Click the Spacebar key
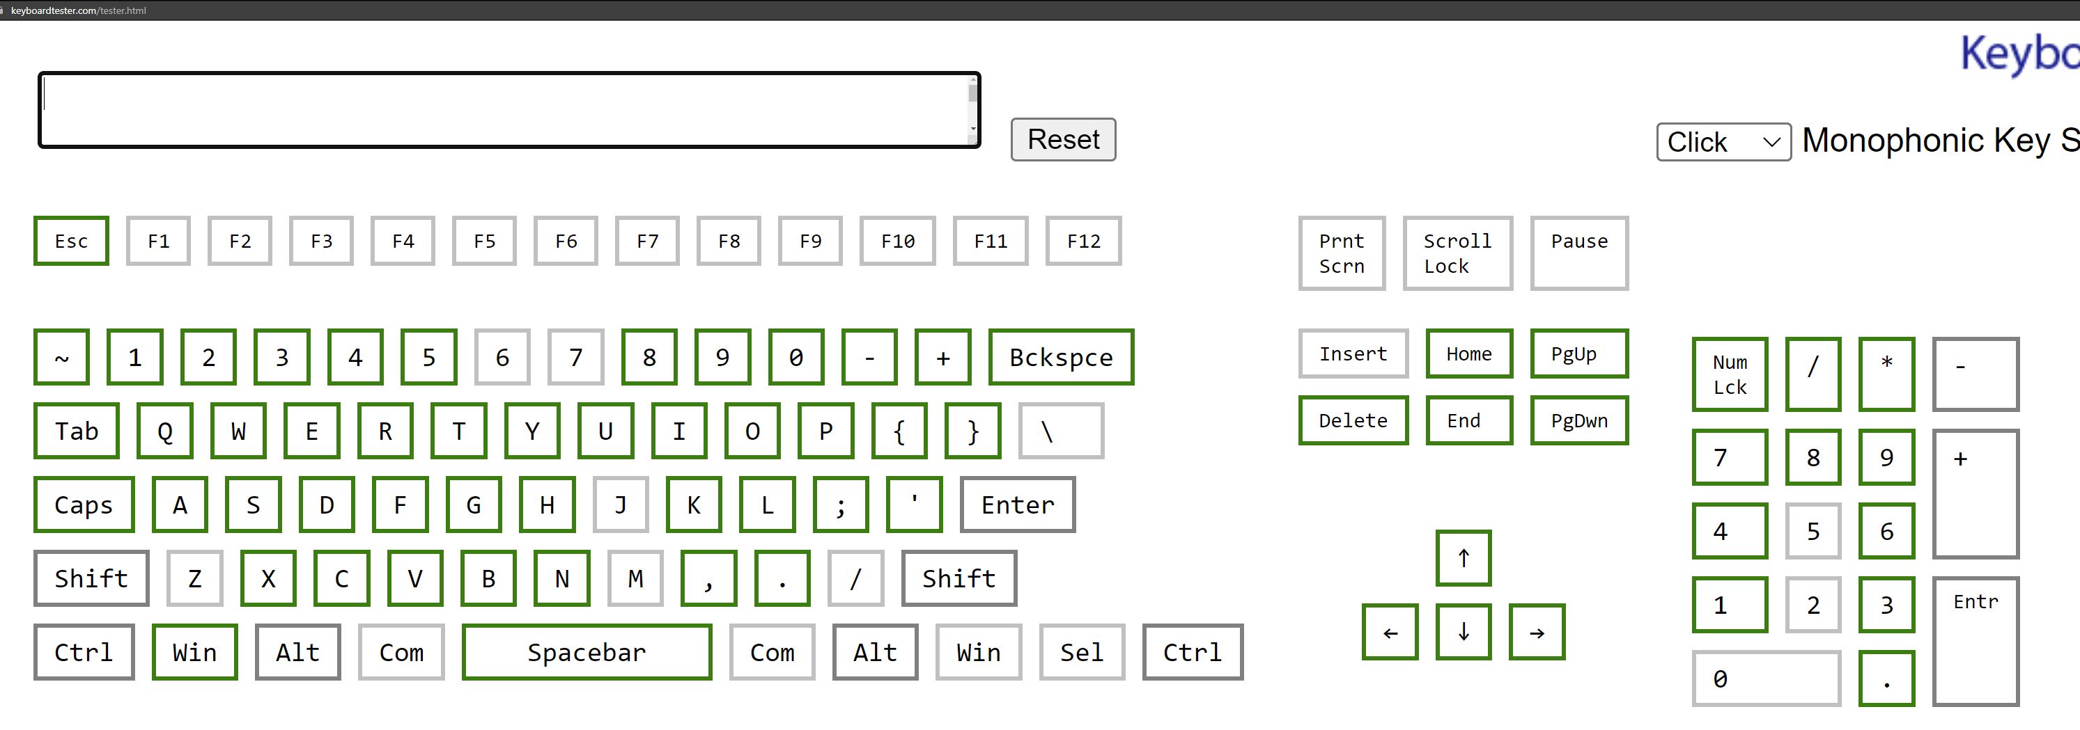The height and width of the screenshot is (730, 2080). (x=587, y=652)
